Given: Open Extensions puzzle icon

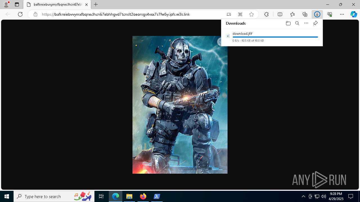Looking at the screenshot, I should point(266,14).
